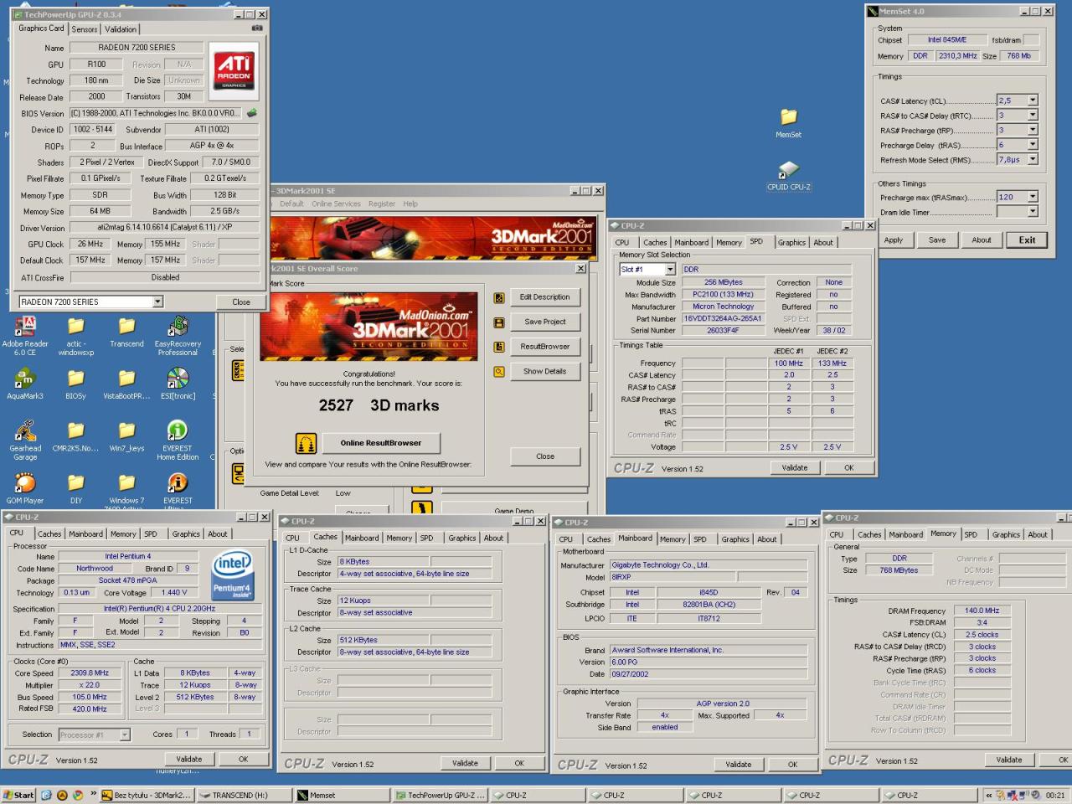1072x804 pixels.
Task: Click the icon beside Edit Description
Action: [499, 297]
